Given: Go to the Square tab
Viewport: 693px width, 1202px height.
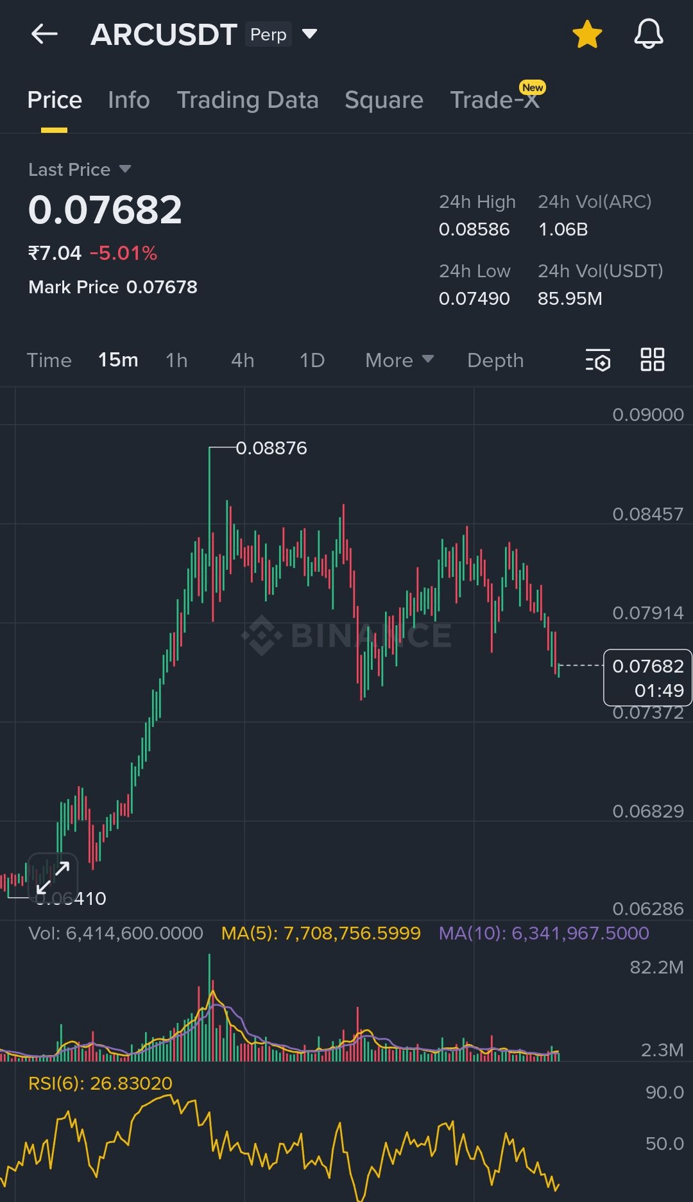Looking at the screenshot, I should pyautogui.click(x=384, y=100).
